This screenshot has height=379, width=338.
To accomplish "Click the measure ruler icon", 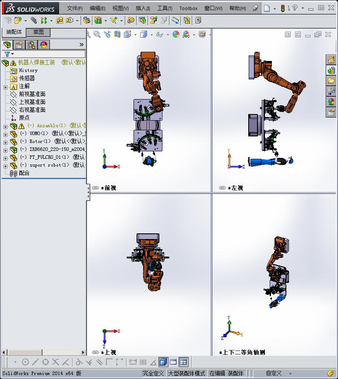I will 176,20.
